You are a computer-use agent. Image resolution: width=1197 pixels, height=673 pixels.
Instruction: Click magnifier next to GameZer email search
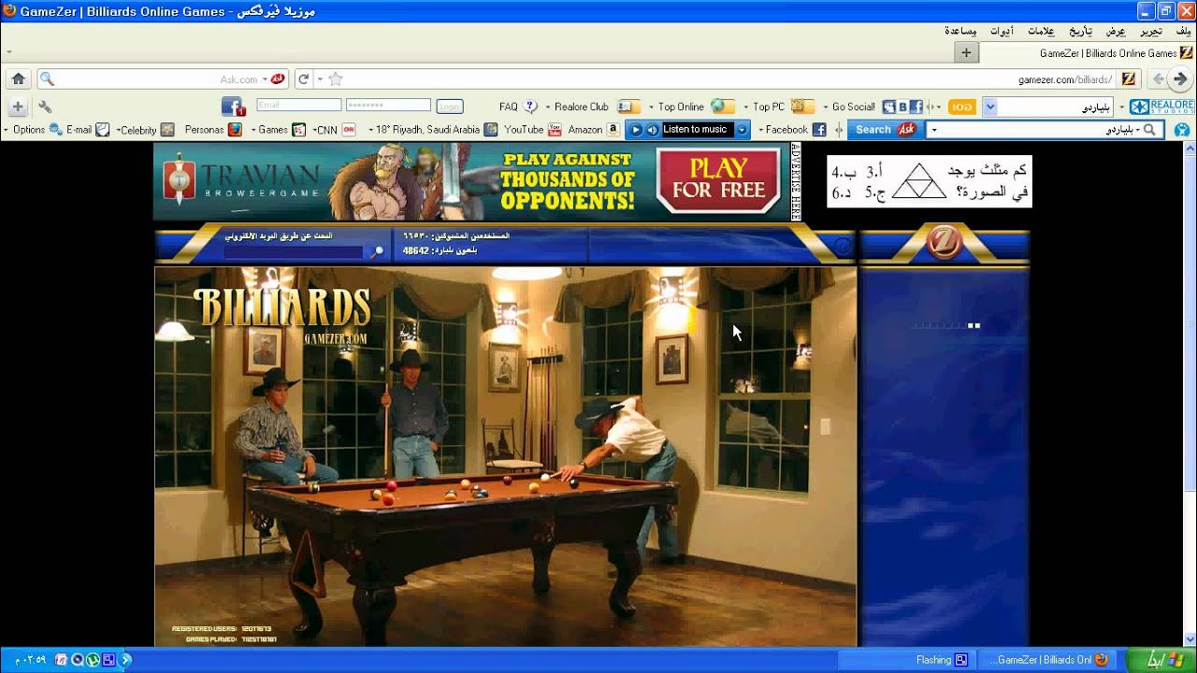pos(377,251)
